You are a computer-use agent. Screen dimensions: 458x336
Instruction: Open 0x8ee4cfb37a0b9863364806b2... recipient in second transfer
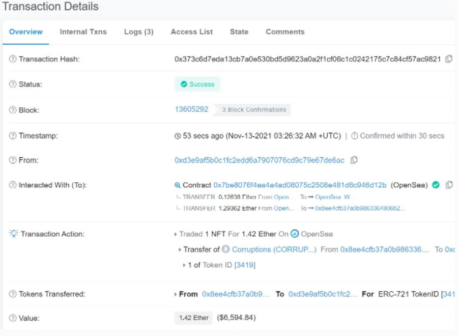click(x=360, y=208)
